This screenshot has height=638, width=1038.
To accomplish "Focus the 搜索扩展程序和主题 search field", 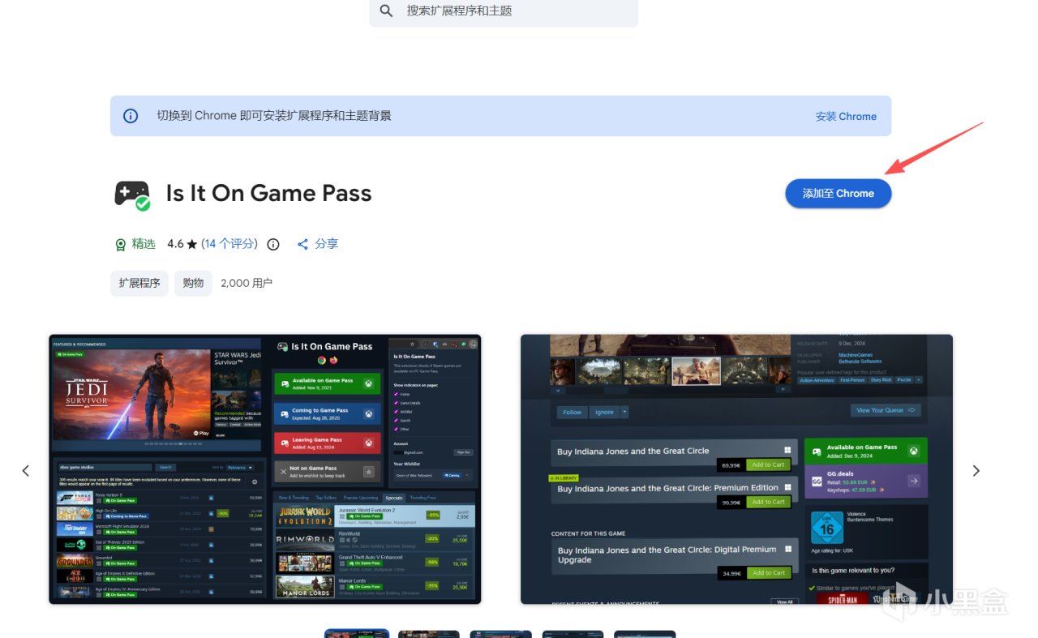I will 504,11.
